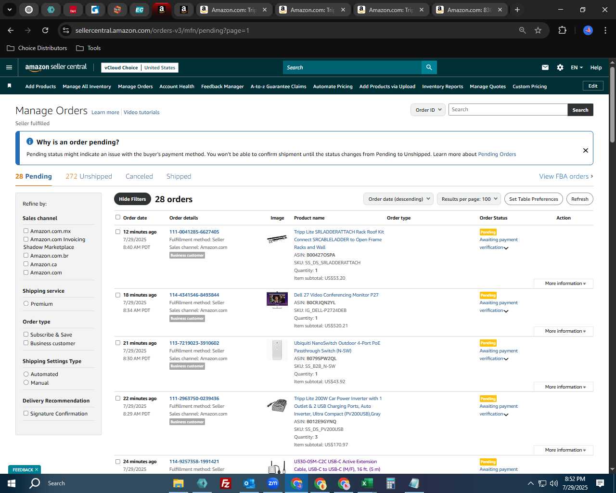The height and width of the screenshot is (493, 616).
Task: Open Outlook from the taskbar
Action: [249, 483]
